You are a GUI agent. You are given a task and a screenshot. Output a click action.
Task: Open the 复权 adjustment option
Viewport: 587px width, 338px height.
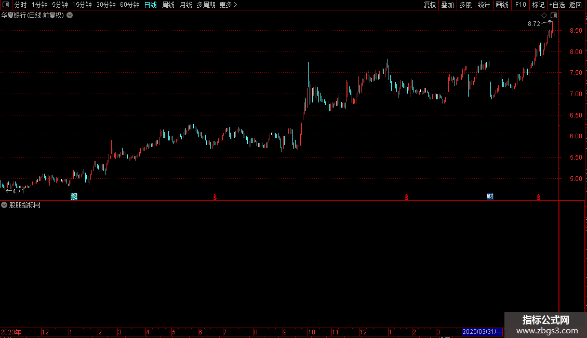coord(430,5)
